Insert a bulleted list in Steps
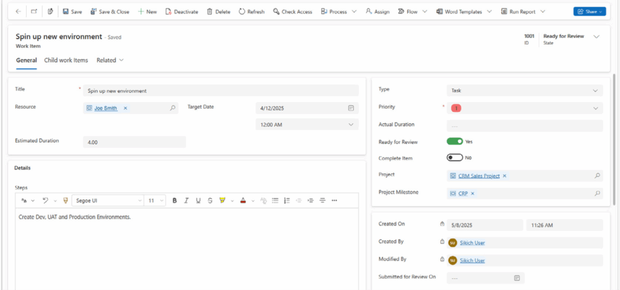The height and width of the screenshot is (290, 620). click(x=275, y=200)
